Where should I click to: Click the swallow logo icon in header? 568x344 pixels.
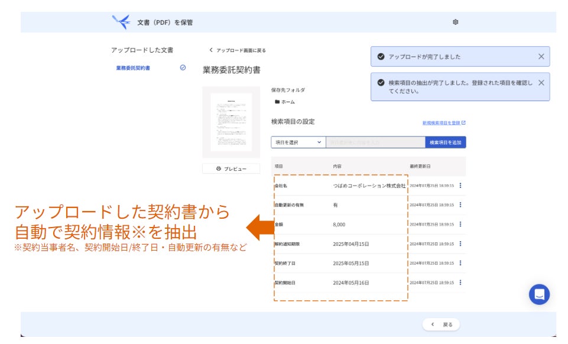(x=121, y=22)
